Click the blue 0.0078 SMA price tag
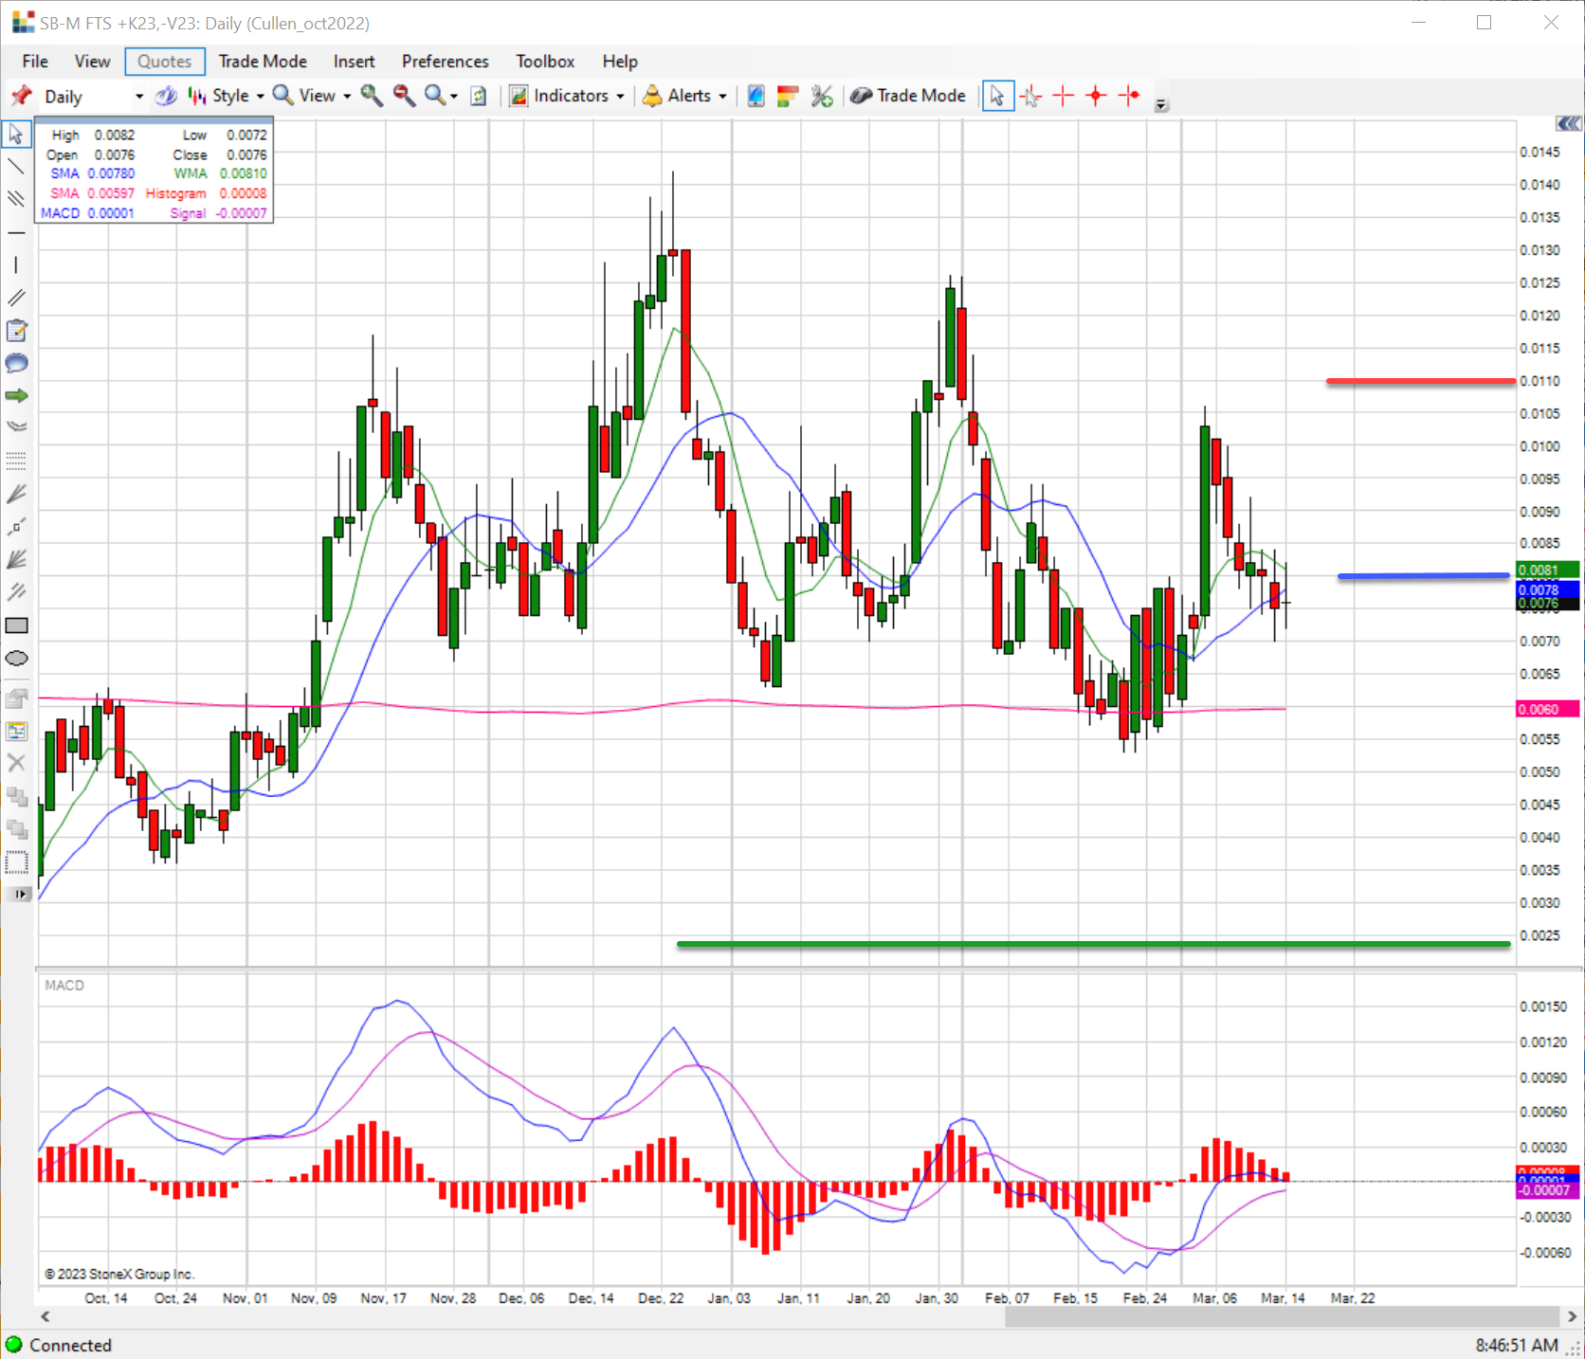Image resolution: width=1585 pixels, height=1359 pixels. [1548, 589]
